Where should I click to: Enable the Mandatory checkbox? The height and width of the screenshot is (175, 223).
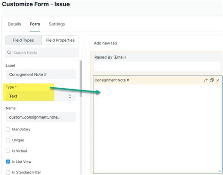[8, 129]
